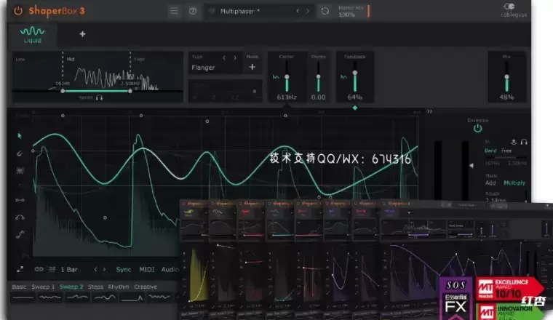Select the magnet snap tool
The height and width of the screenshot is (320, 553).
(20, 153)
